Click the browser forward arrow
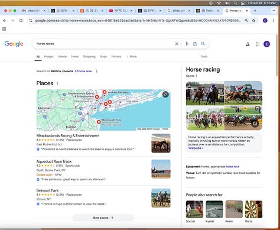The width and height of the screenshot is (280, 230). [x=13, y=21]
